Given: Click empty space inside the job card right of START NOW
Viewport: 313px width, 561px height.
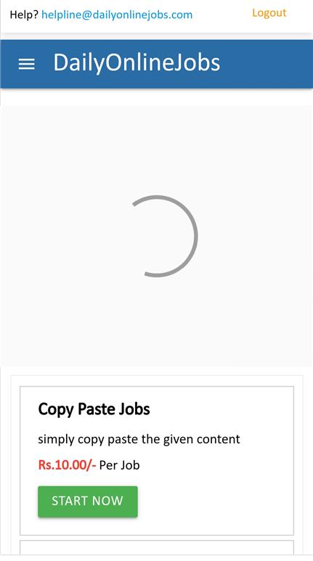Looking at the screenshot, I should pos(215,501).
